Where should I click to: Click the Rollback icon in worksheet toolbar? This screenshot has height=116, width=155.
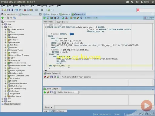[66, 18]
